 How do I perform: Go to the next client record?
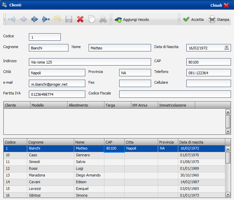[35, 19]
